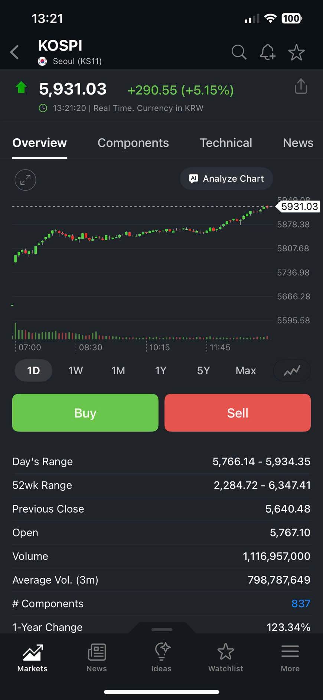Image resolution: width=323 pixels, height=700 pixels.
Task: Open the search magnifier icon
Action: coord(239,52)
